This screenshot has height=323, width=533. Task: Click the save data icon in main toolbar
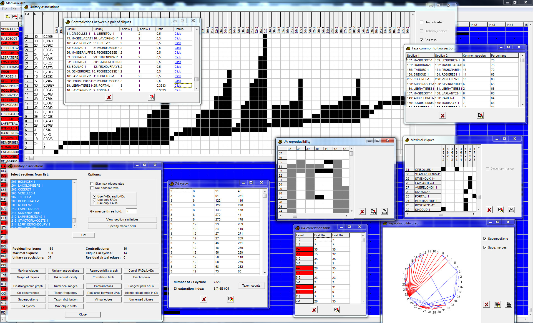point(15,17)
